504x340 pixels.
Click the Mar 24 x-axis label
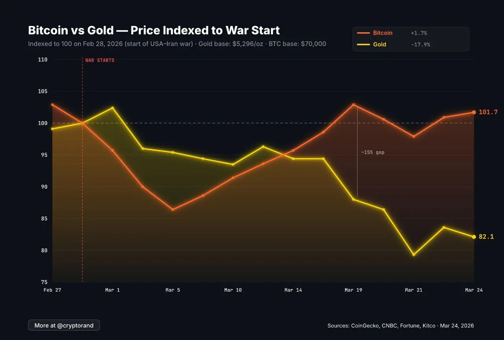click(474, 290)
